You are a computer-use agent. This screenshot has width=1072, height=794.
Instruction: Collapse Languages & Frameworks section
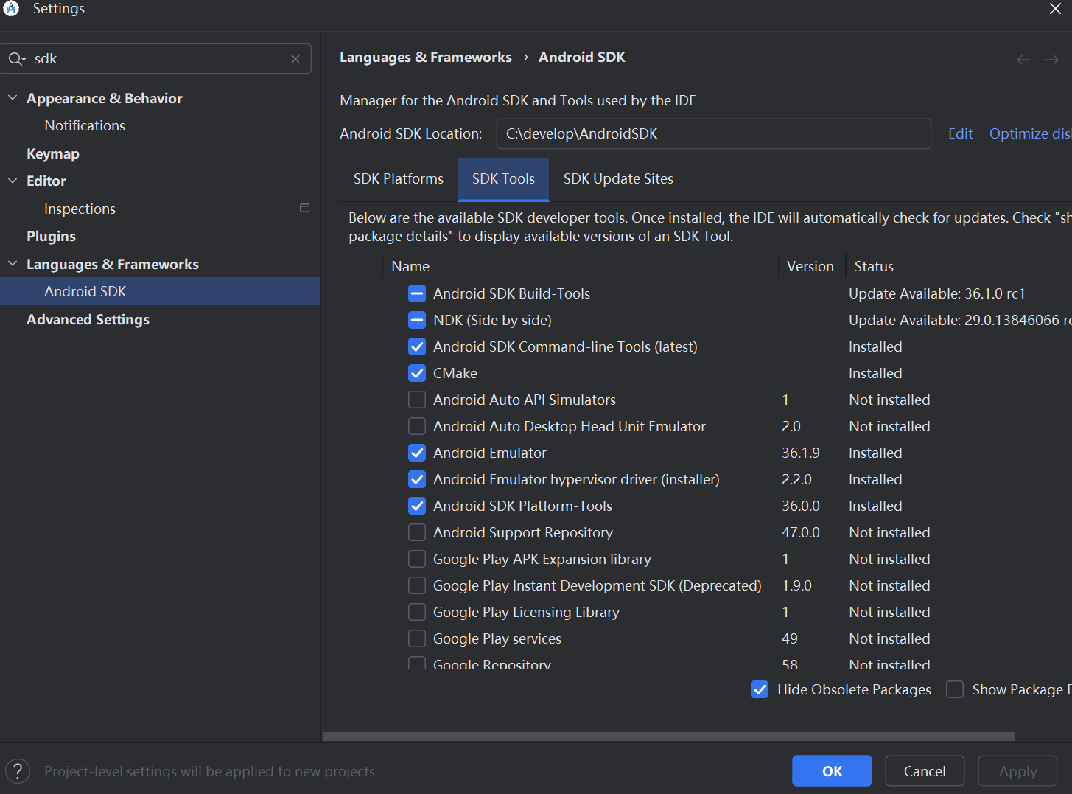(13, 264)
